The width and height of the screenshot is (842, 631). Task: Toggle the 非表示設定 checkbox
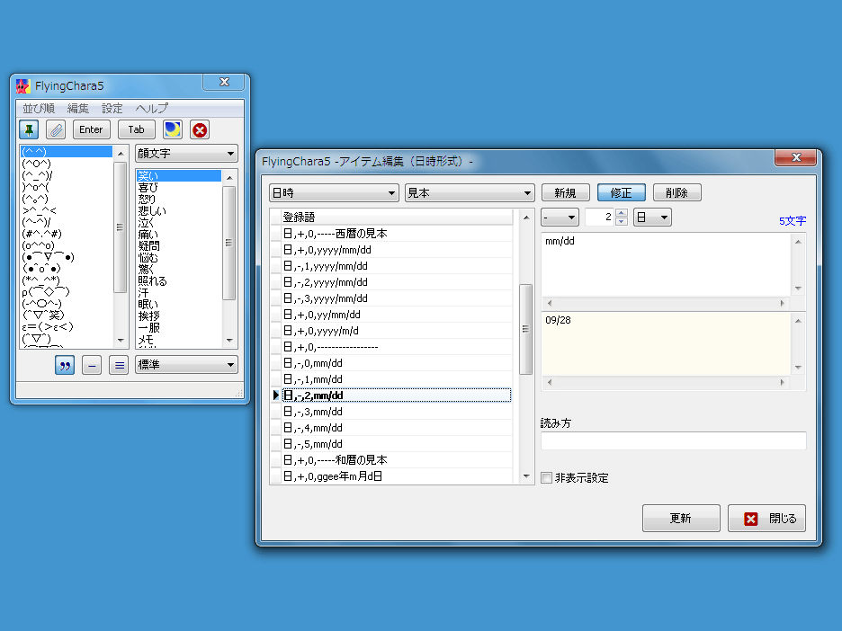pyautogui.click(x=547, y=478)
